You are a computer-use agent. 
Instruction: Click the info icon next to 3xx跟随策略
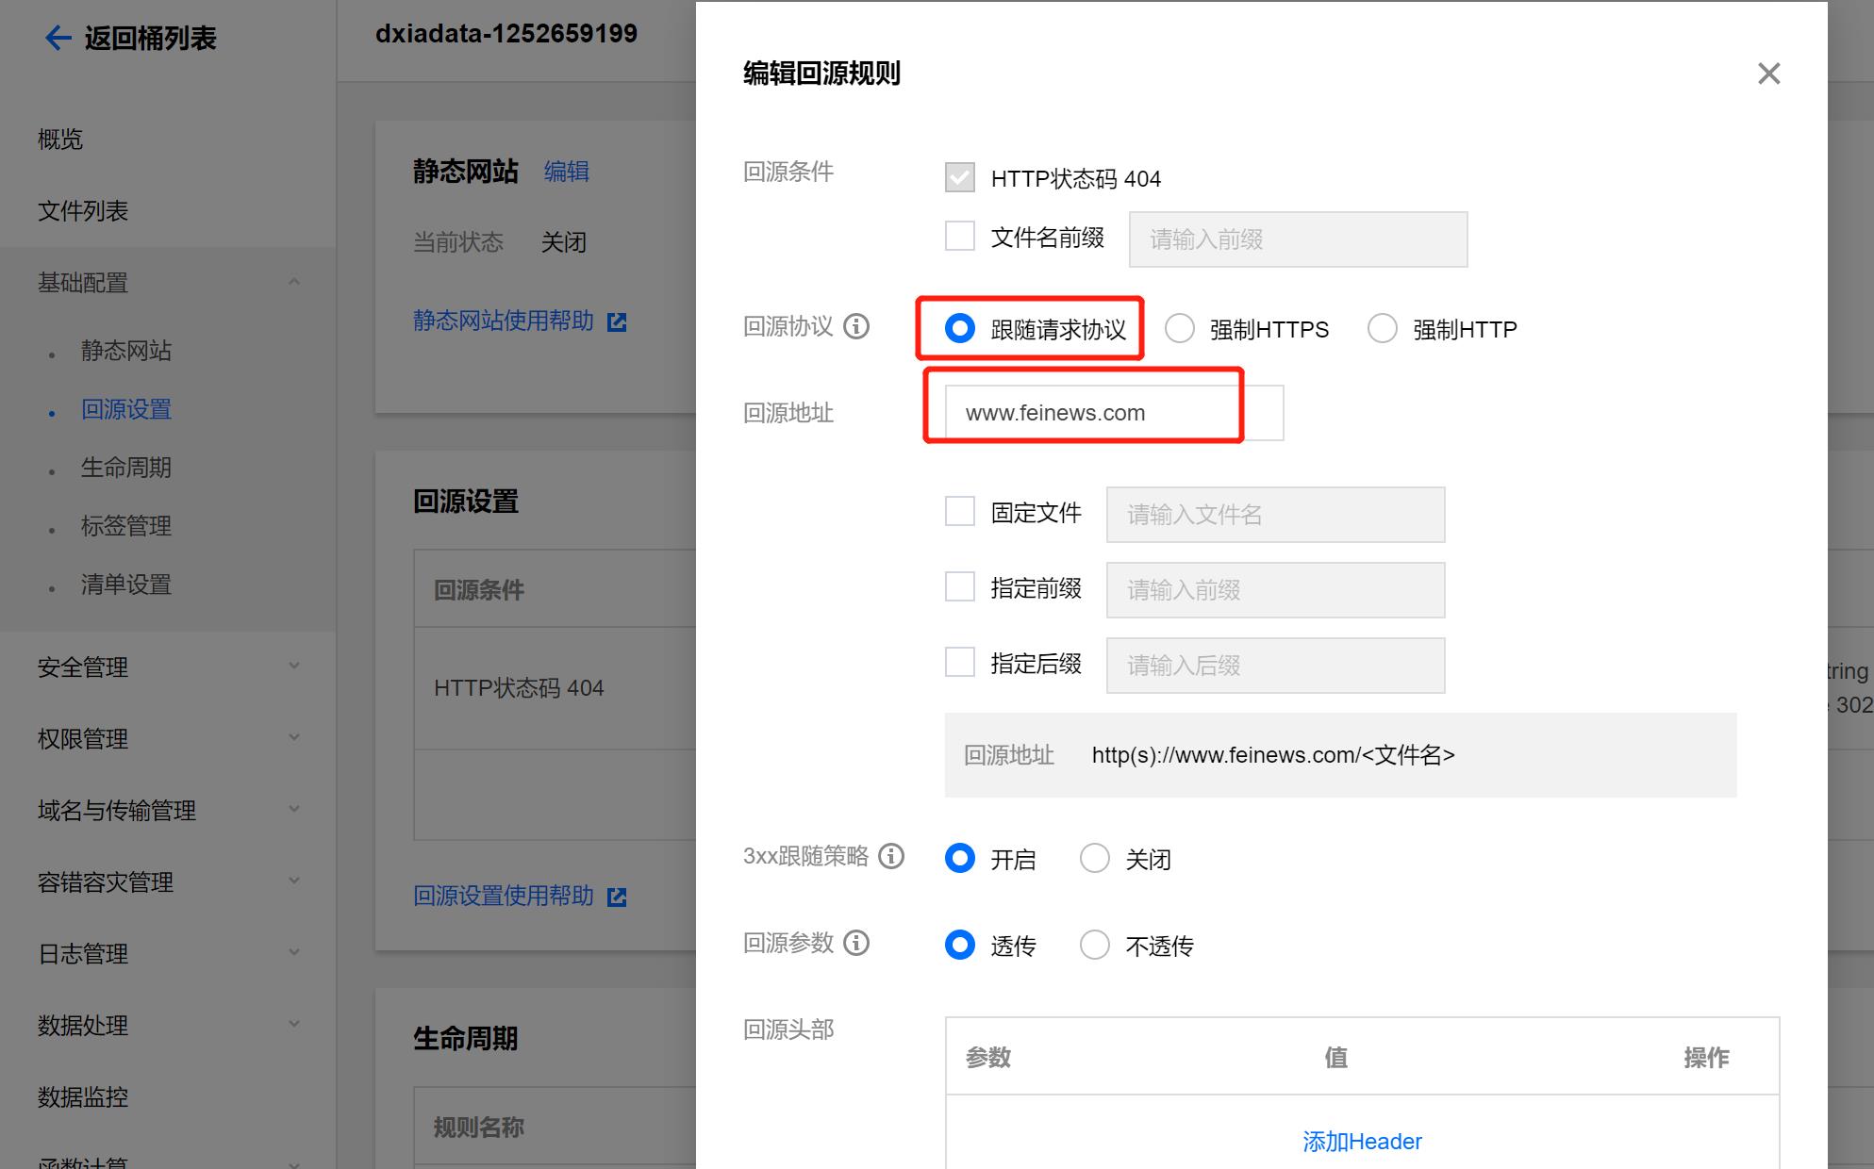[x=891, y=856]
